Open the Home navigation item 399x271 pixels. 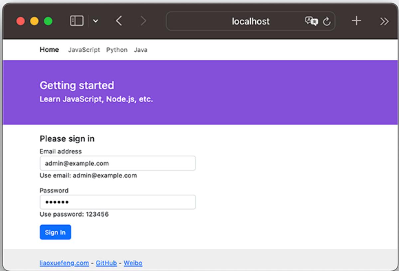pos(49,50)
